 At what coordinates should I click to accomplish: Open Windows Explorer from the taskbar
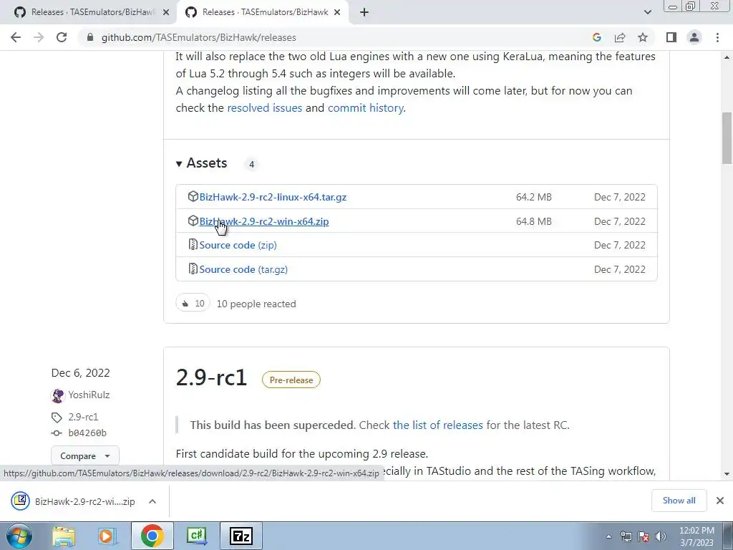(x=64, y=536)
